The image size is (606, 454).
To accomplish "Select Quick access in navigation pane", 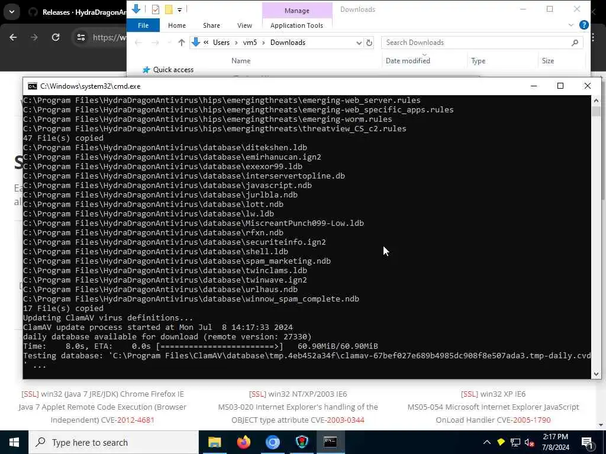I will click(173, 70).
